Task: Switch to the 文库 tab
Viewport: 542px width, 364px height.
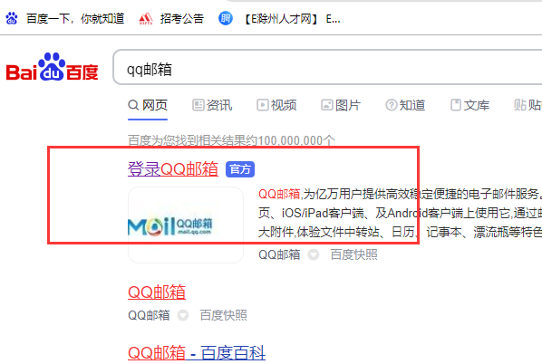Action: click(469, 105)
